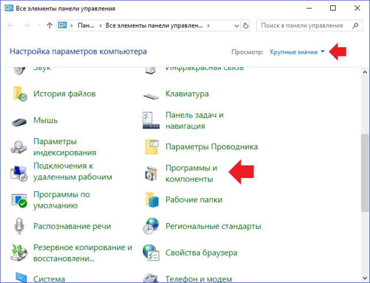Viewport: 370px width, 283px height.
Task: Click the scrollbar down arrow
Action: 365,277
